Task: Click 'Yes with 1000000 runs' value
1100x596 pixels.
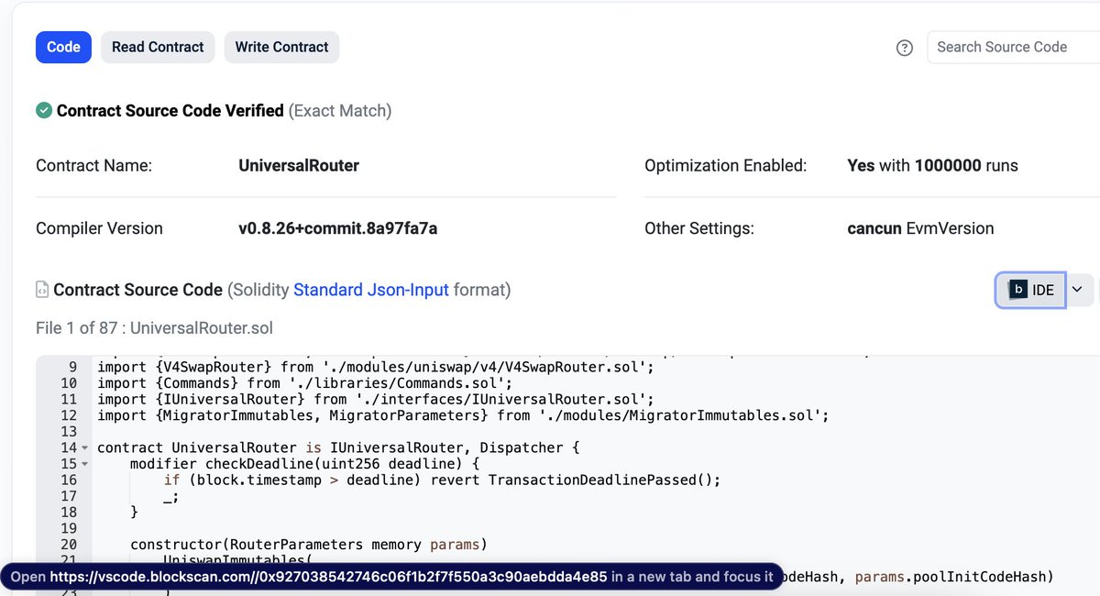Action: (932, 166)
